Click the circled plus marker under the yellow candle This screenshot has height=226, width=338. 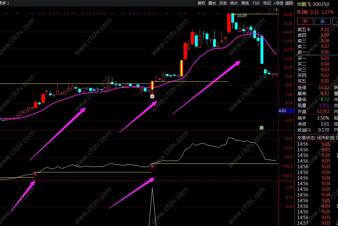tap(152, 96)
